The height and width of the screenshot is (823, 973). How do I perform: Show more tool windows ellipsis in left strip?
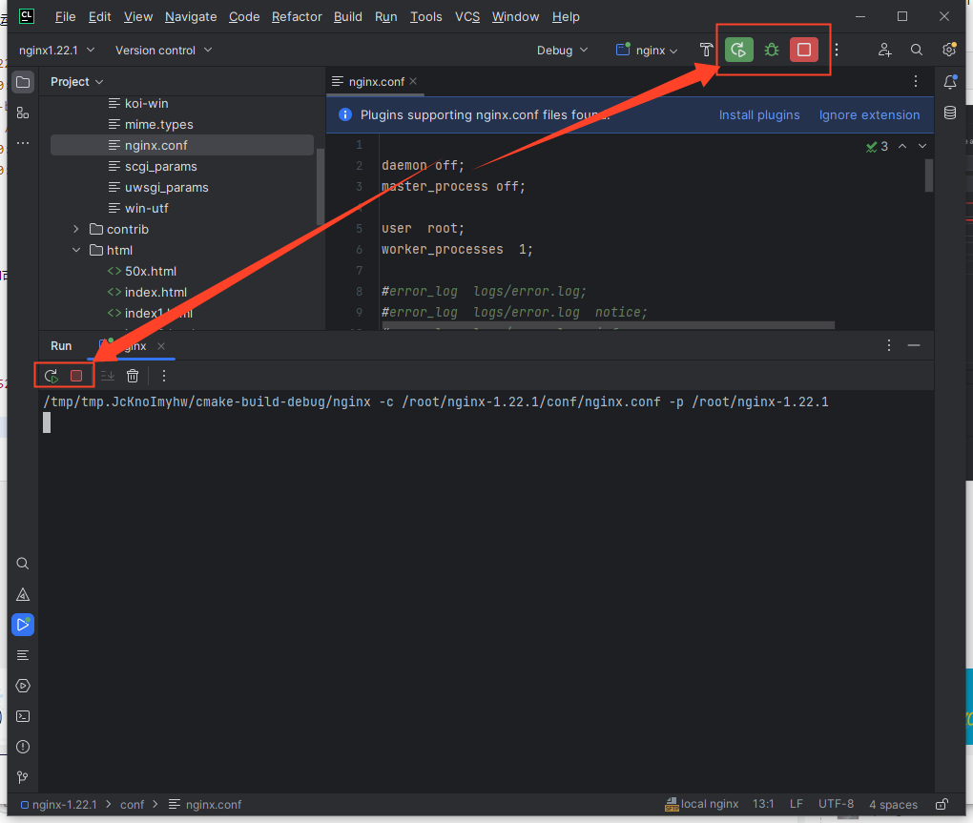(23, 143)
